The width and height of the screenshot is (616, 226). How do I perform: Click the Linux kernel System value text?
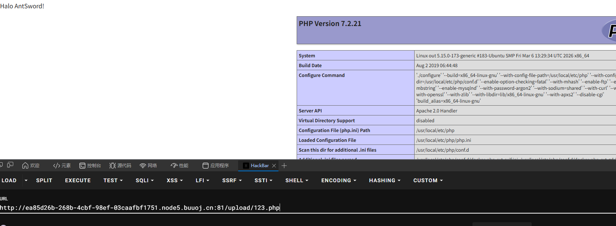click(502, 55)
